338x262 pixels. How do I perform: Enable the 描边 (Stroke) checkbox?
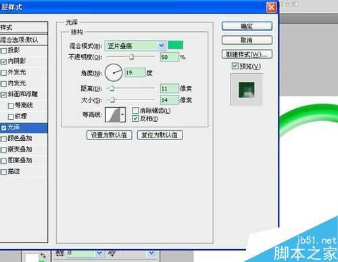[x=4, y=172]
